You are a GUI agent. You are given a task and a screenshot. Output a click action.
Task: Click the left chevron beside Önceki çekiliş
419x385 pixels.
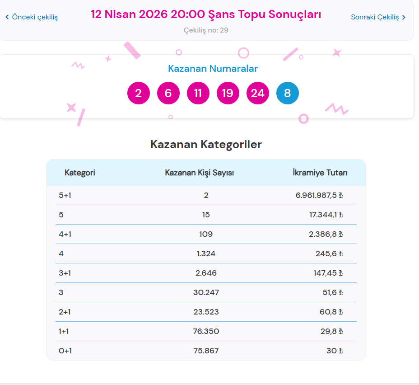click(7, 17)
